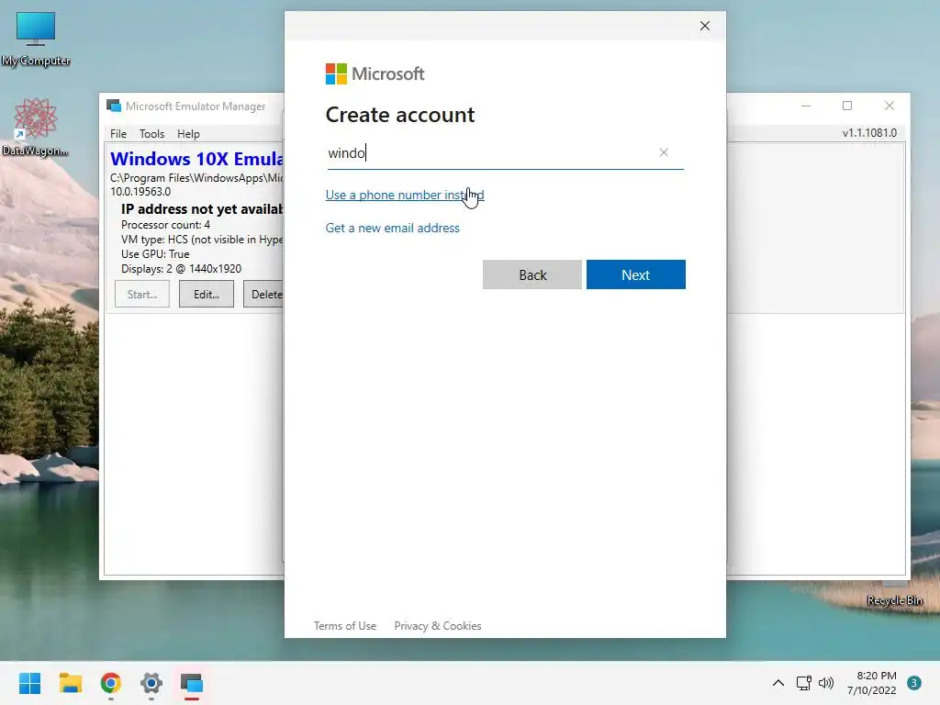Close the Create account dialog
940x705 pixels.
[705, 26]
